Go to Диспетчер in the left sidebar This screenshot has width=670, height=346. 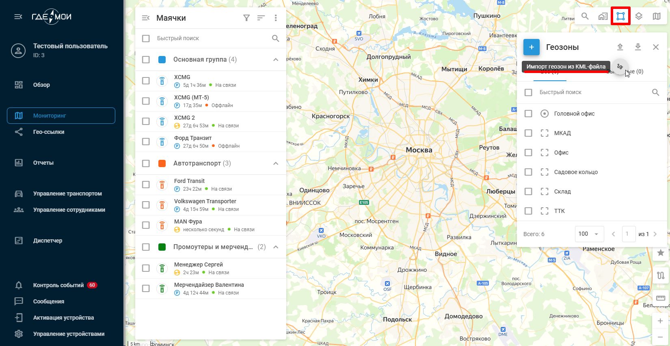(x=48, y=241)
